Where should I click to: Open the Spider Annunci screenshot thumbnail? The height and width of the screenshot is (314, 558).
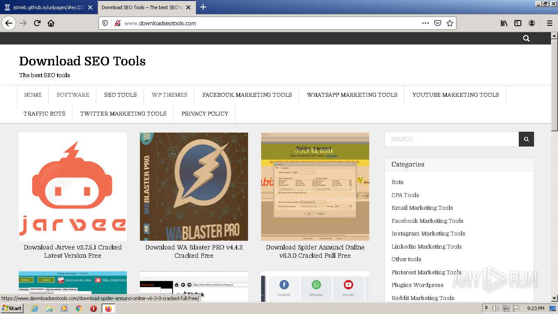[x=315, y=187]
